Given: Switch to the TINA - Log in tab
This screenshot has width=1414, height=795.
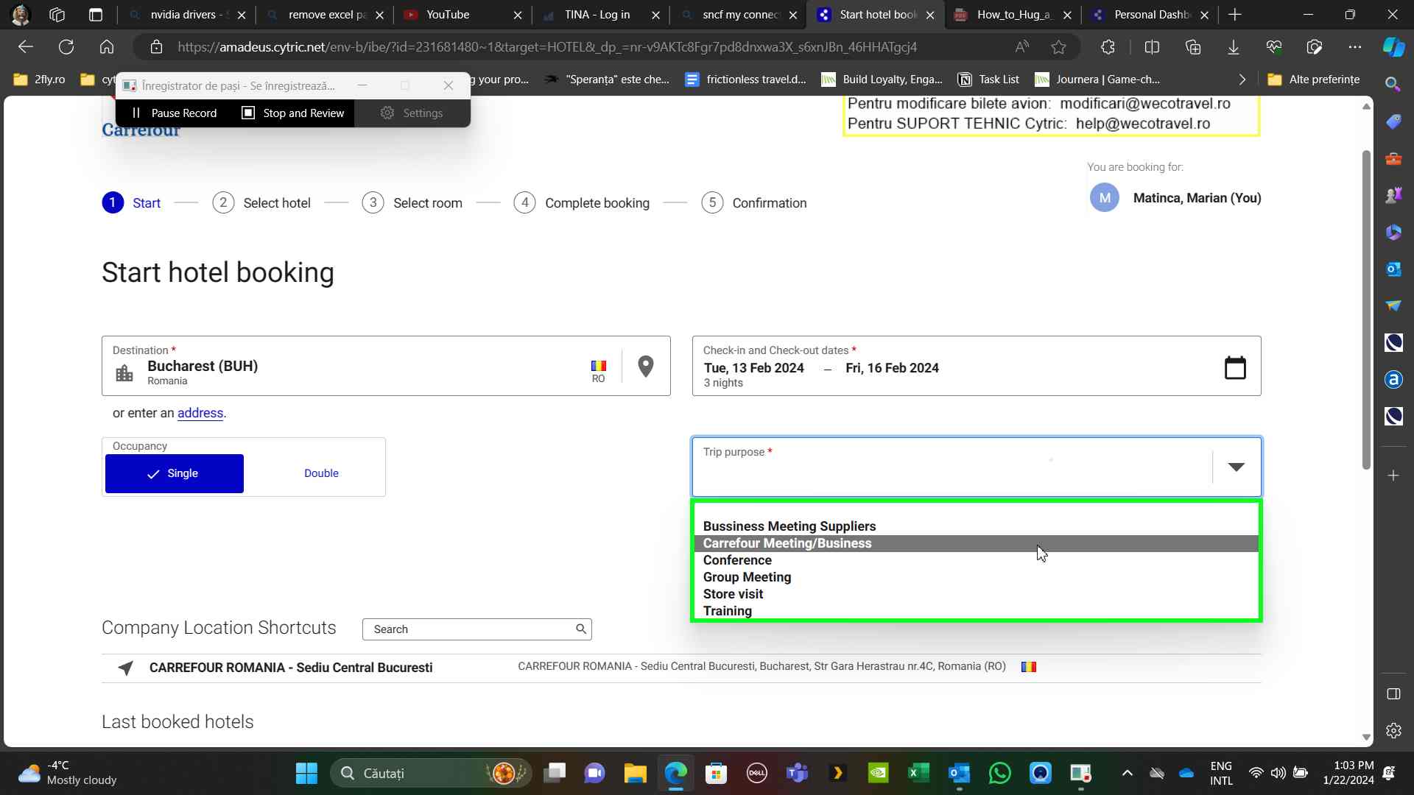Looking at the screenshot, I should click(x=597, y=15).
